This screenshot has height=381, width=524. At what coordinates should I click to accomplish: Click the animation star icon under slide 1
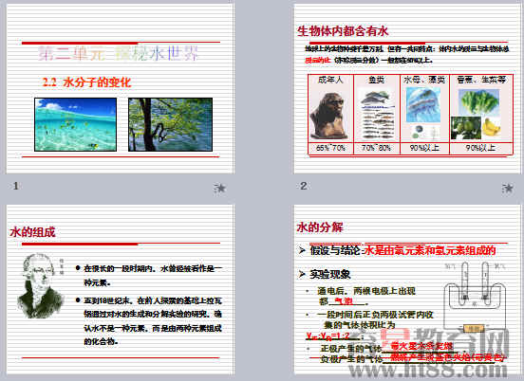tap(220, 189)
